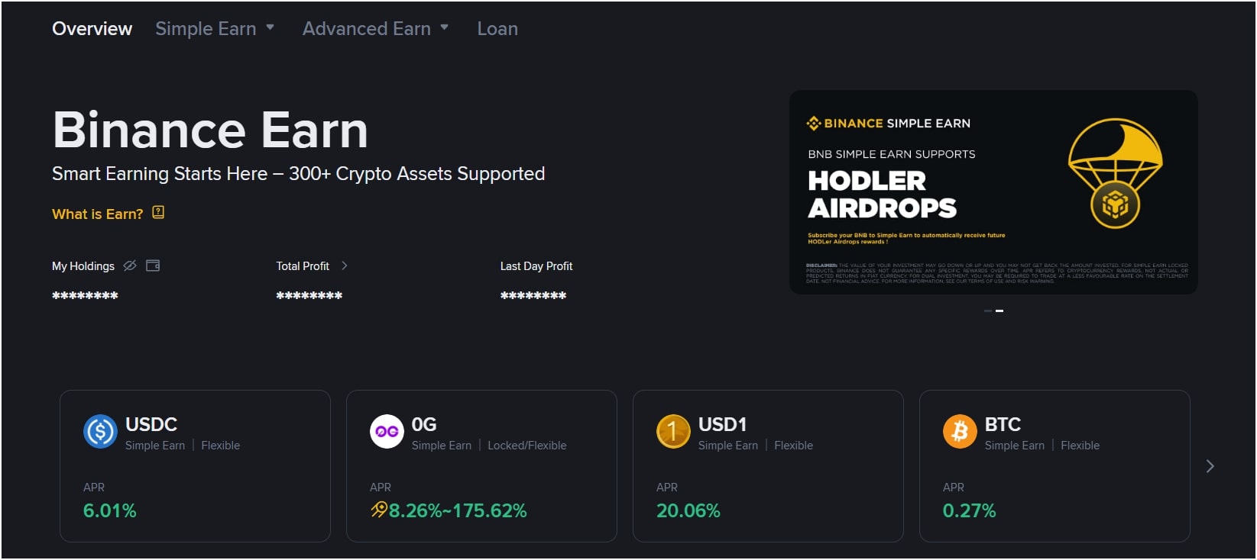Click the BTC Bitcoin logo
The width and height of the screenshot is (1257, 560).
tap(960, 431)
